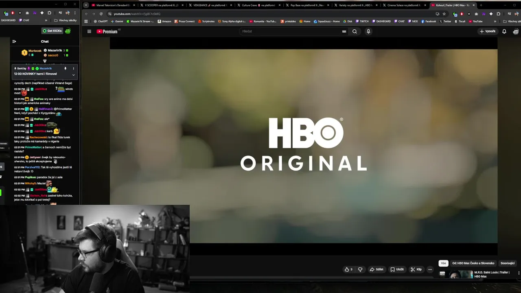521x293 pixels.
Task: Open more actions ellipsis under video
Action: [x=430, y=269]
